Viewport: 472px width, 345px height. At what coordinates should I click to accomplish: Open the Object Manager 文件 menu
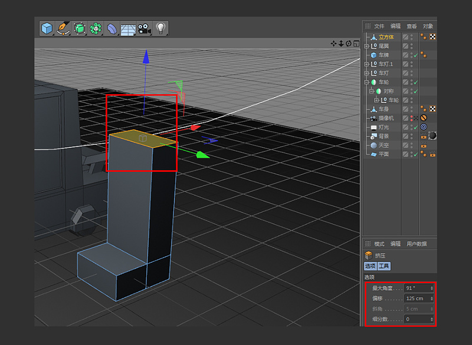point(379,26)
